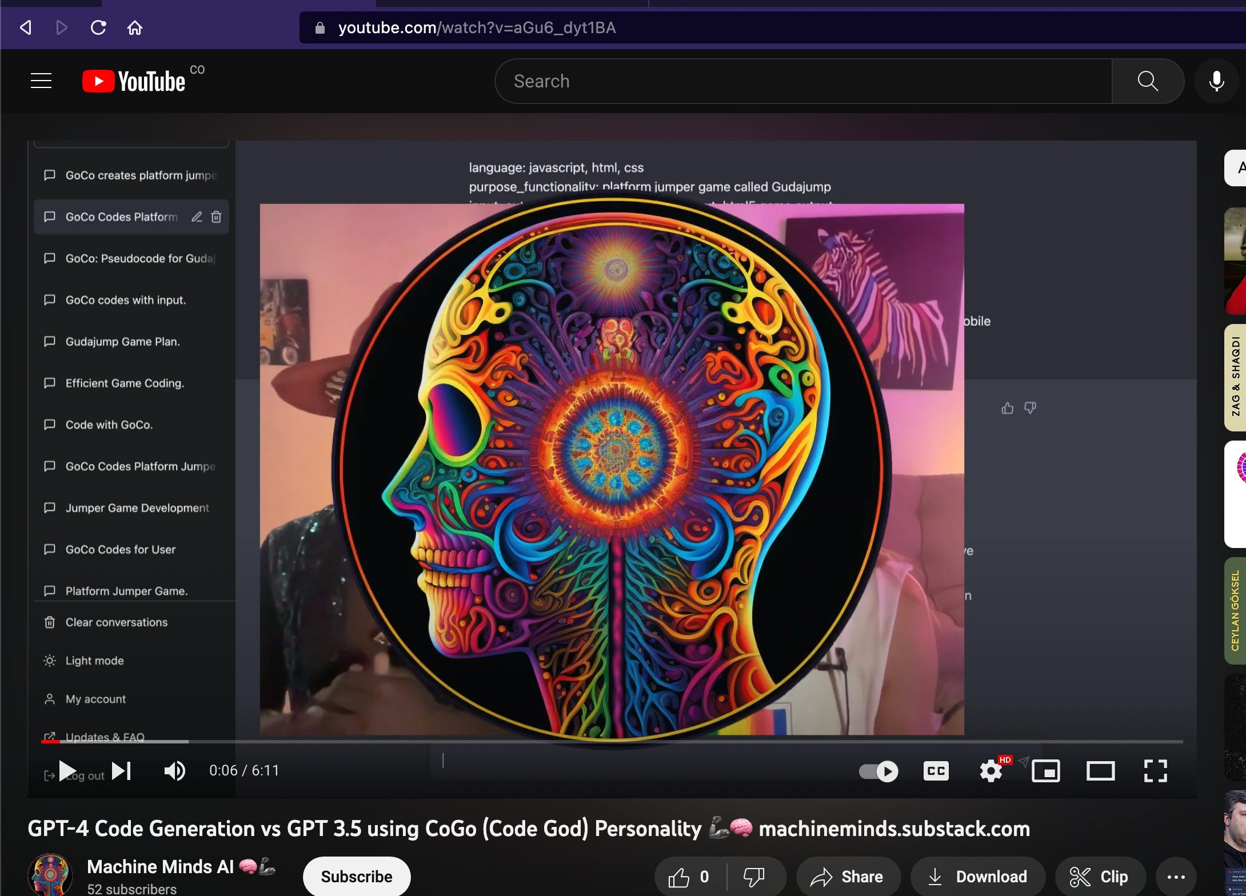Screen dimensions: 1246x896
Task: Click the address bar lock icon
Action: (x=320, y=28)
